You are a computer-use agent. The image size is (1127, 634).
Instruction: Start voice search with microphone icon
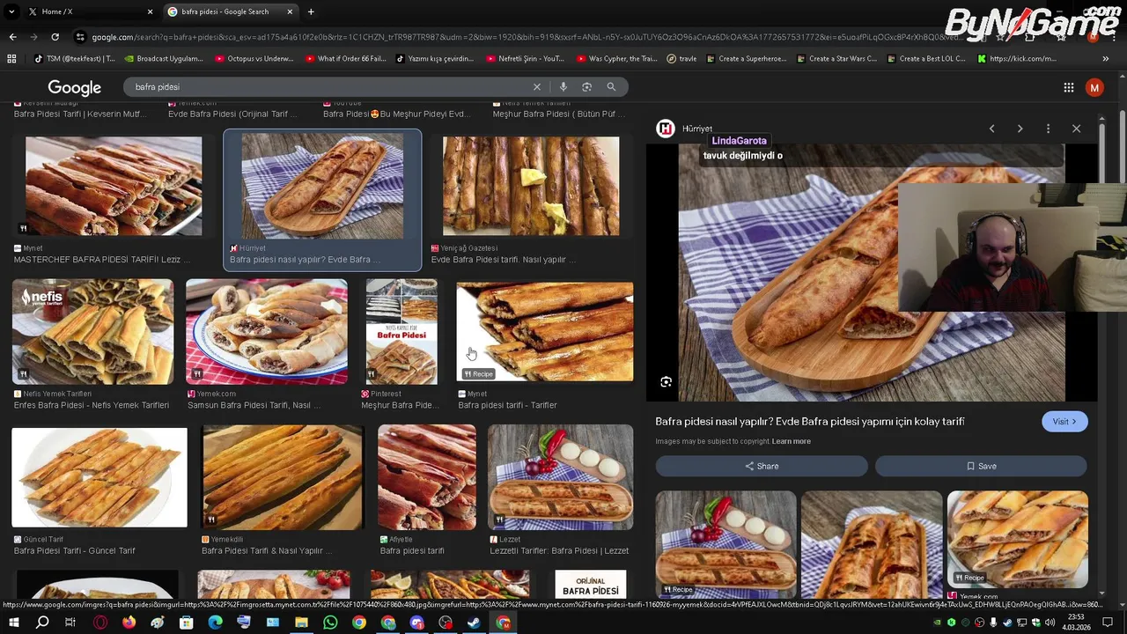pos(563,87)
